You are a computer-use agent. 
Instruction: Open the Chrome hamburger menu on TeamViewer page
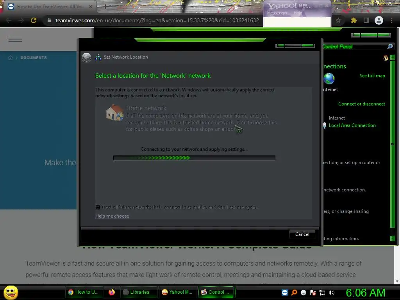15,39
